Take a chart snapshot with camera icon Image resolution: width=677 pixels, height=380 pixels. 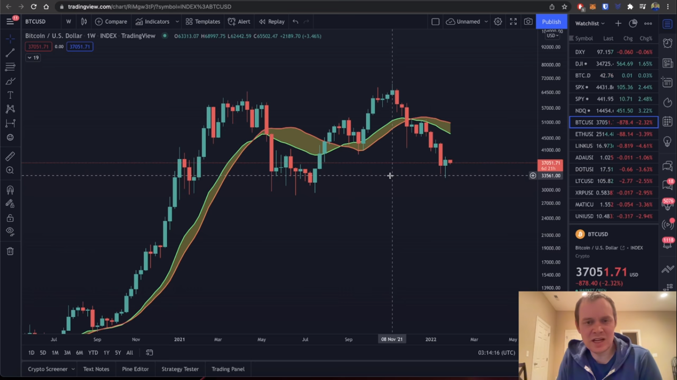(528, 21)
